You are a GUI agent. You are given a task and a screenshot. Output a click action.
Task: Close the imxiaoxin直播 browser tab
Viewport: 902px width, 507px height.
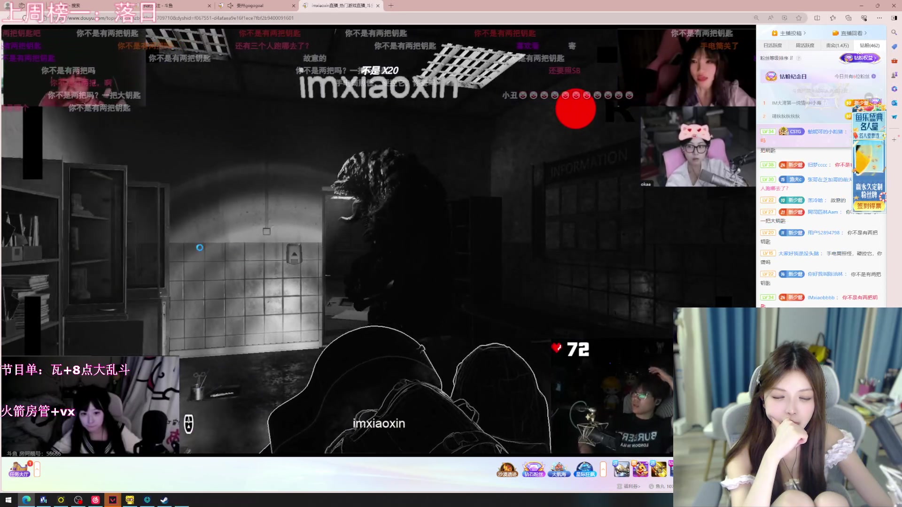(378, 6)
